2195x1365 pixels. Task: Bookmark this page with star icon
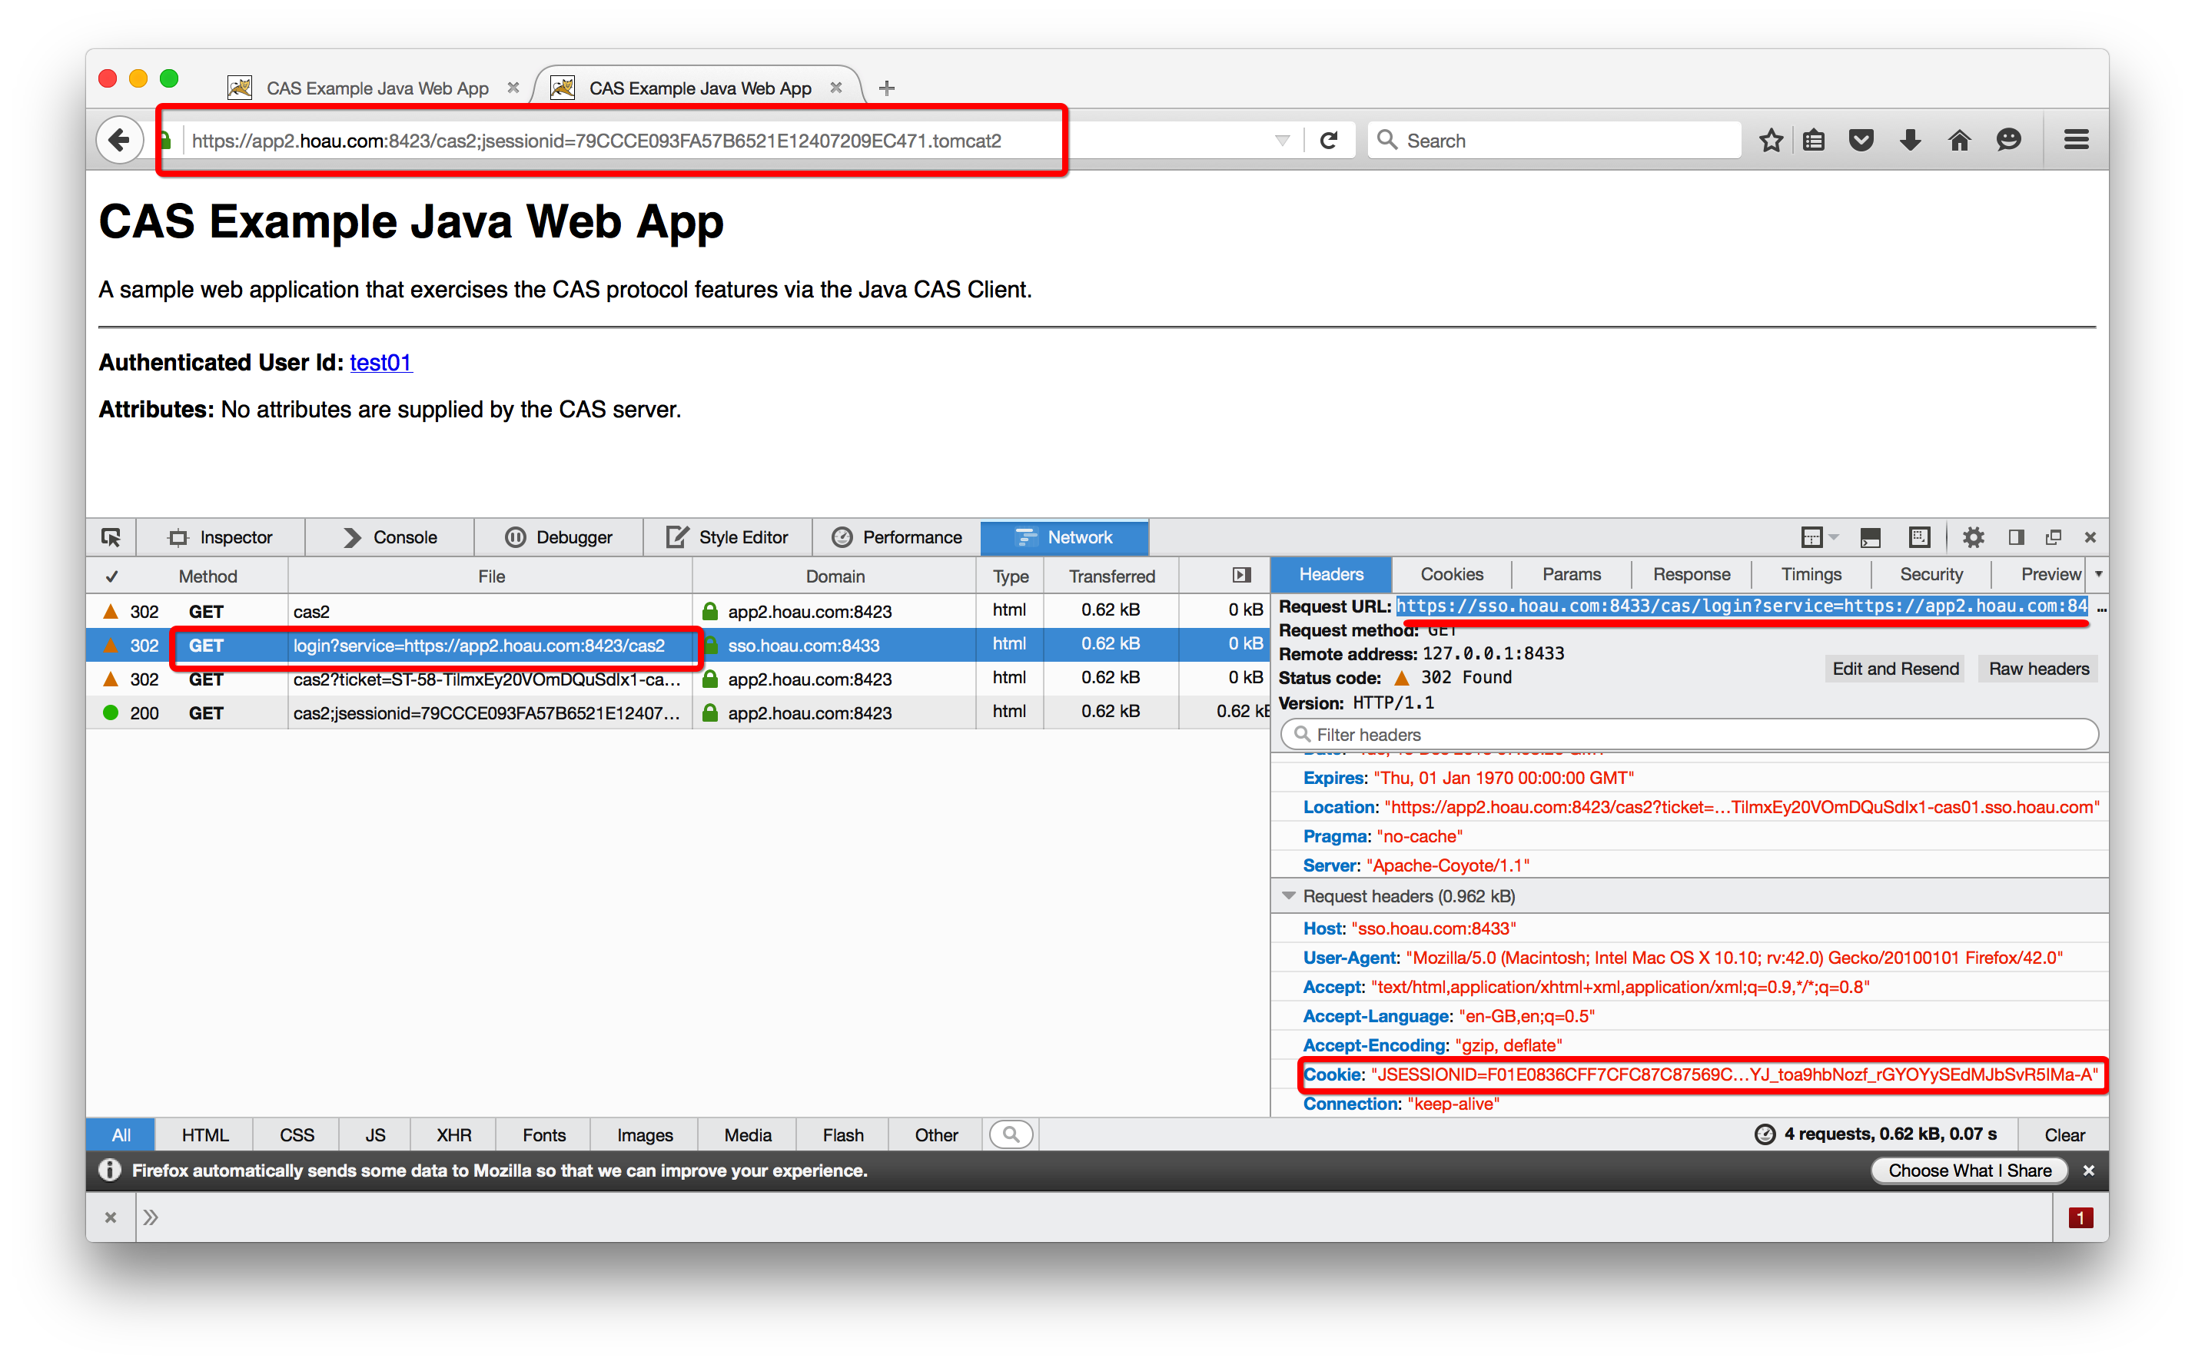click(x=1771, y=140)
